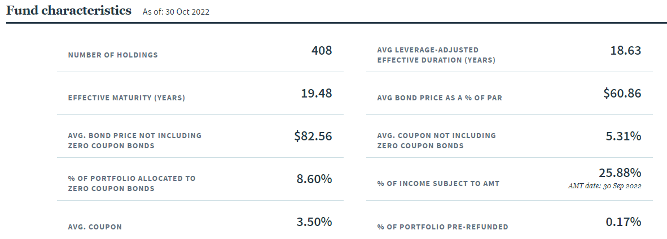Click the Avg. Coupon label
Viewport: 667px width, 239px height.
pos(95,227)
